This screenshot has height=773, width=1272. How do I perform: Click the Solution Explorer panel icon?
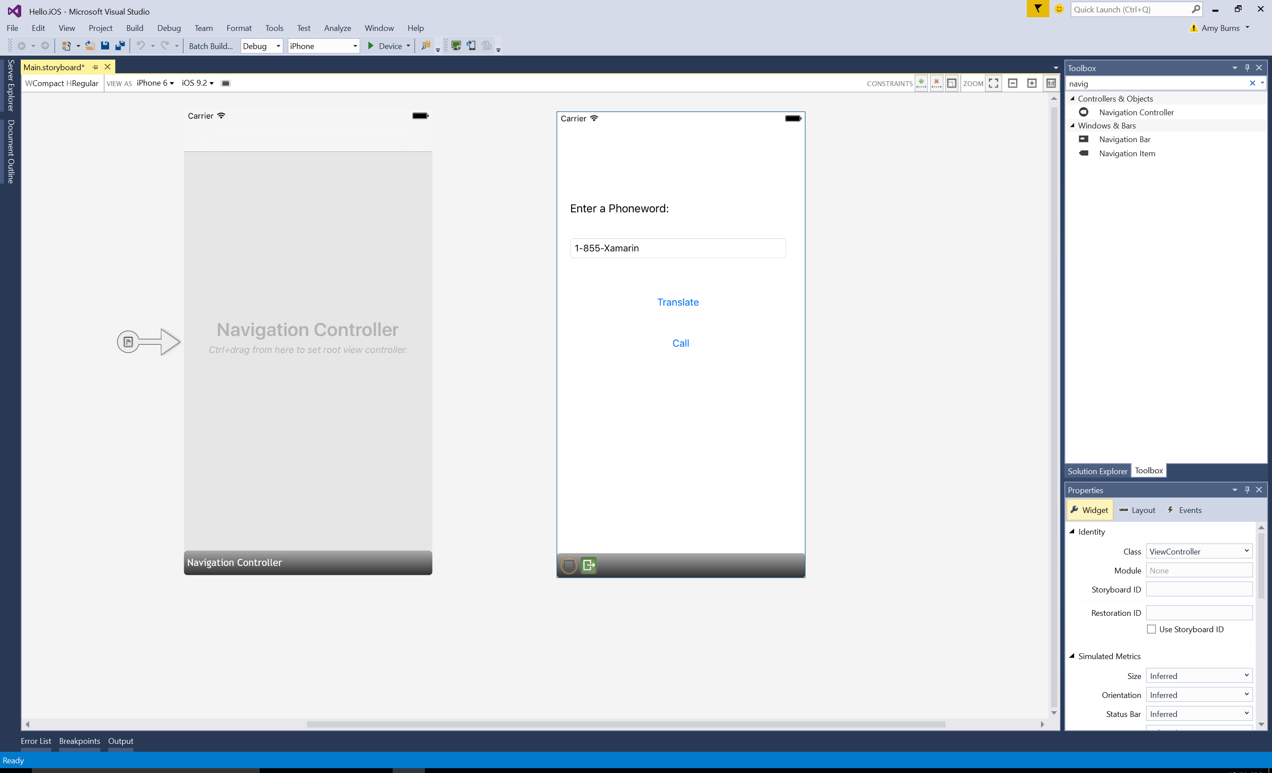[1097, 471]
